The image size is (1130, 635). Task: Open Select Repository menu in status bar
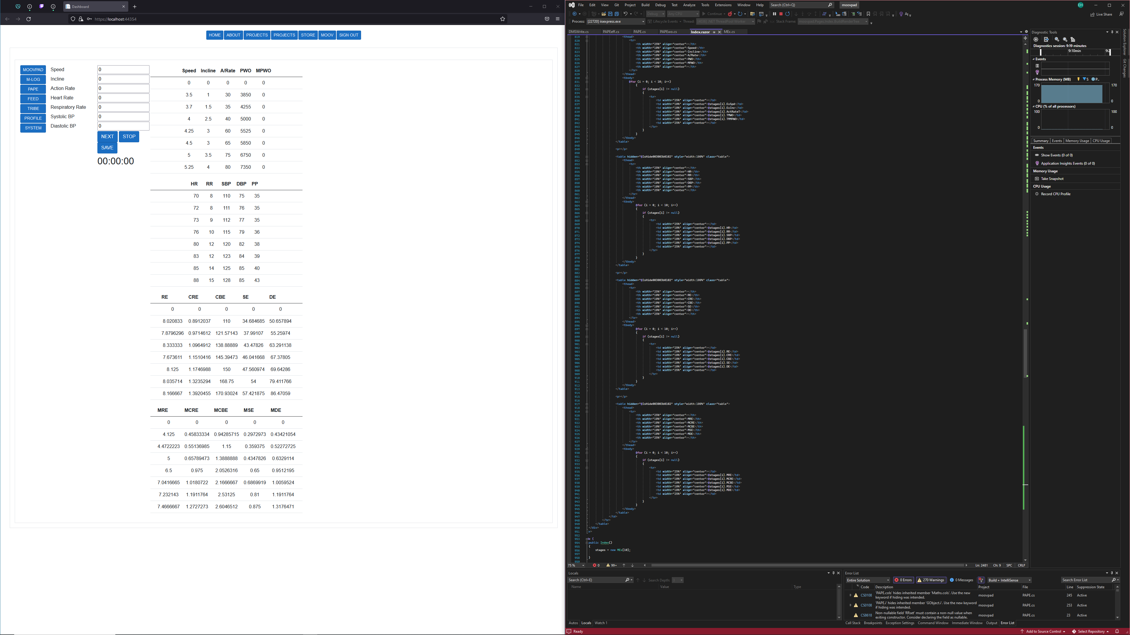tap(1090, 631)
